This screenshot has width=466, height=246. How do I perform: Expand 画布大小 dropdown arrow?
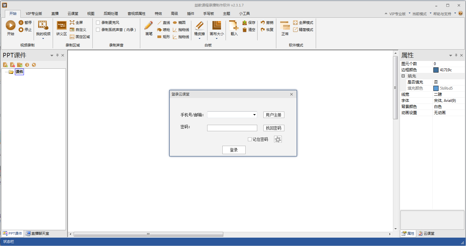coord(217,39)
